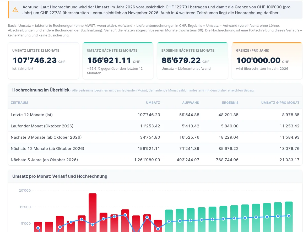Select the Umsatz nächste 12 Monate card
Image resolution: width=303 pixels, height=232 pixels.
[118, 61]
